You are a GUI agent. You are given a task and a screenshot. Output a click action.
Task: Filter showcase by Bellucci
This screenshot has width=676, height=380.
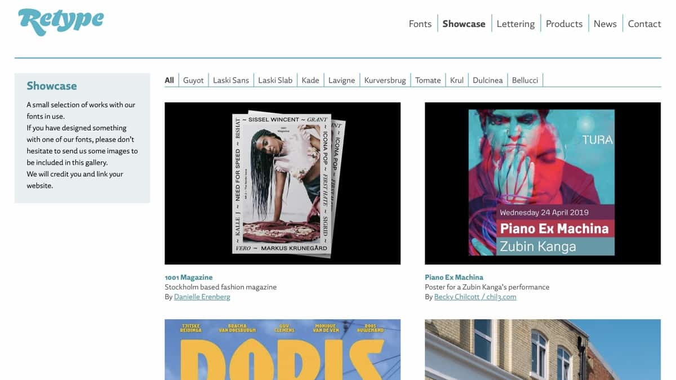(x=525, y=80)
